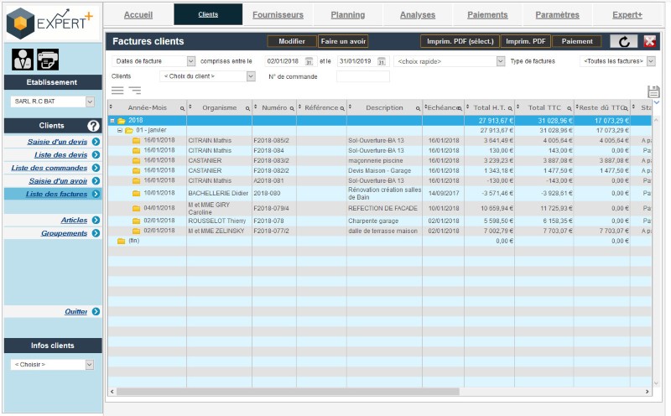Open the Paramètres tab

click(x=557, y=14)
